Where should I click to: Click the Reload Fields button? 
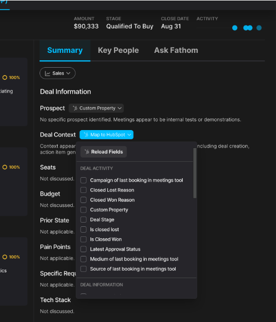click(x=103, y=152)
